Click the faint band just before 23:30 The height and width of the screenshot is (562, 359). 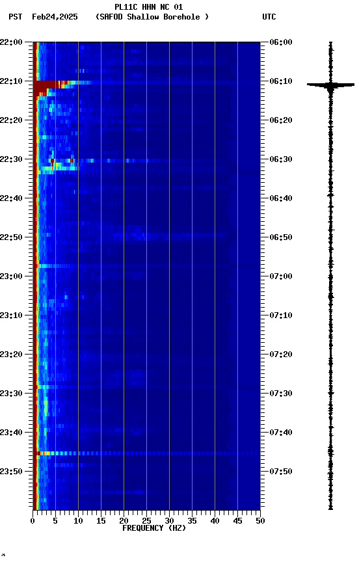[x=146, y=387]
